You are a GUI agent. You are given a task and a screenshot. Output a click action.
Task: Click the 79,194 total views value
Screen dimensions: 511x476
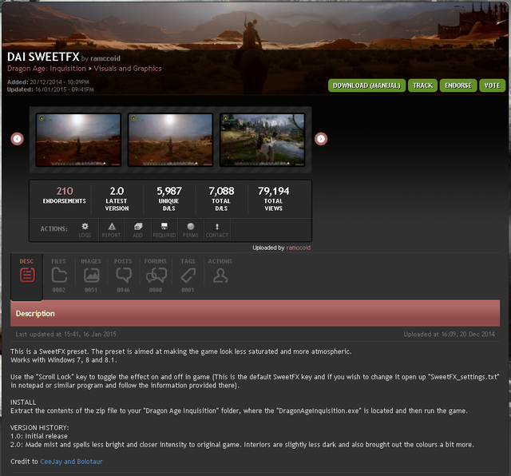(x=273, y=191)
